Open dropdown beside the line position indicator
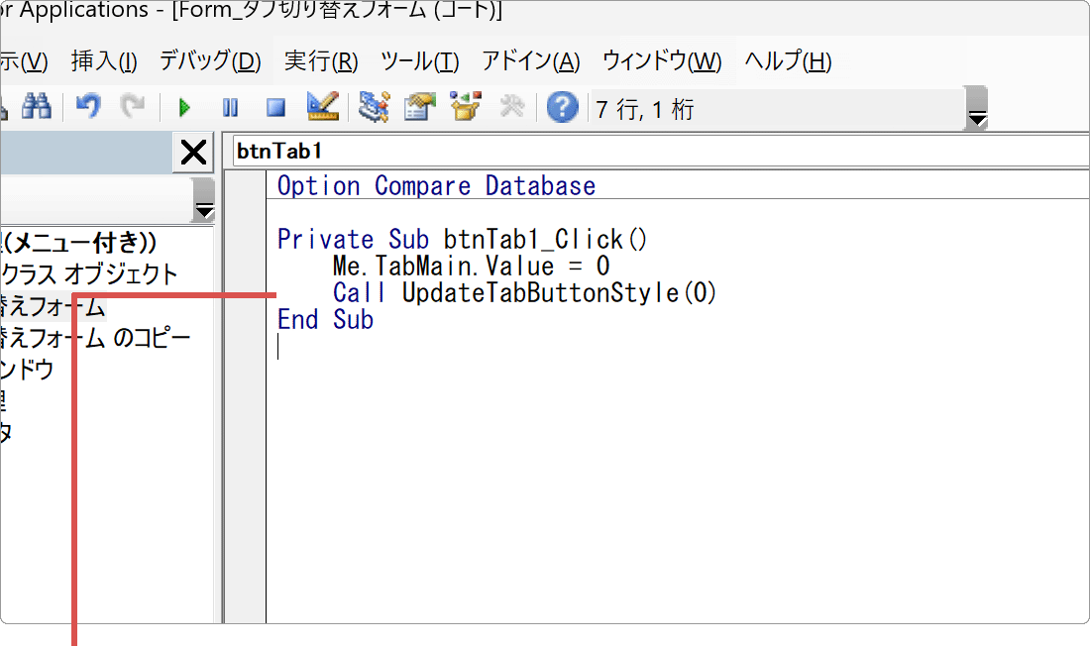This screenshot has height=646, width=1090. coord(976,109)
